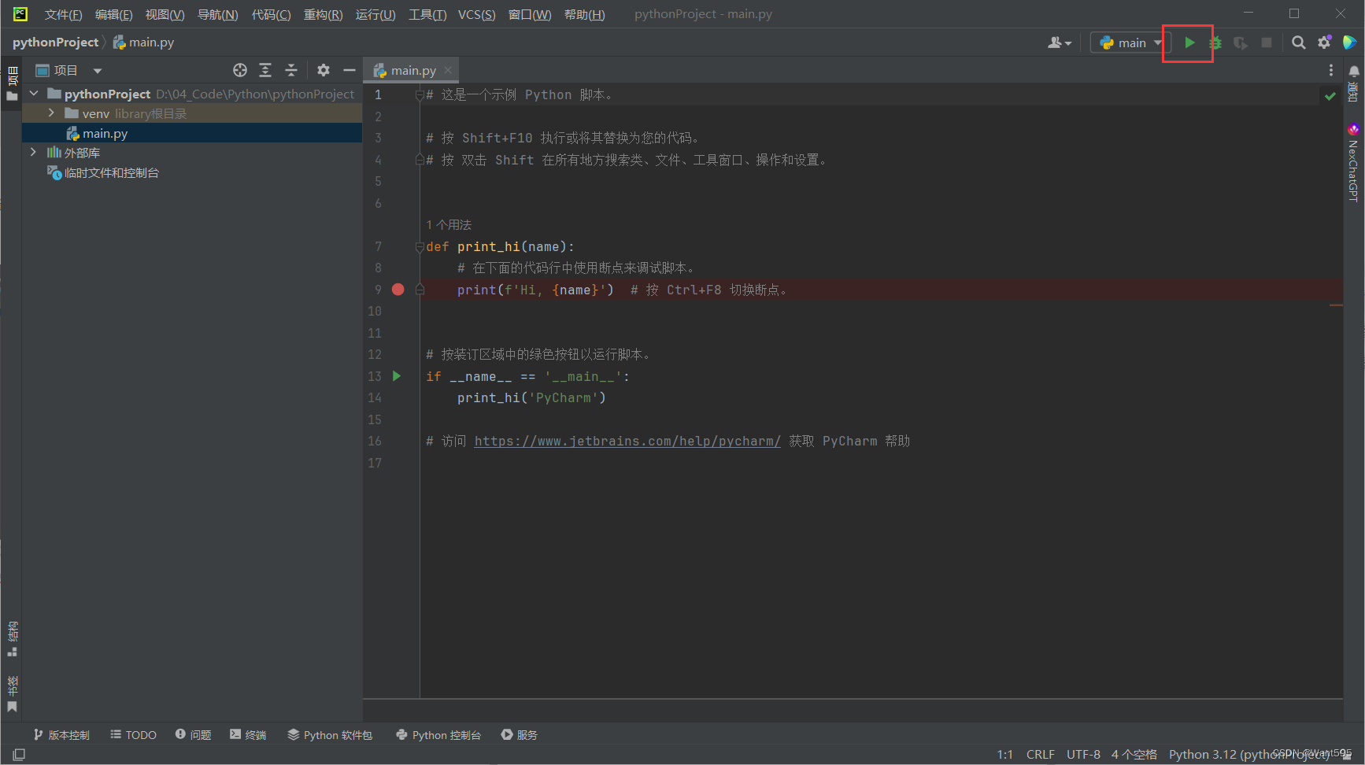
Task: Switch to the main.py editor tab
Action: [409, 70]
